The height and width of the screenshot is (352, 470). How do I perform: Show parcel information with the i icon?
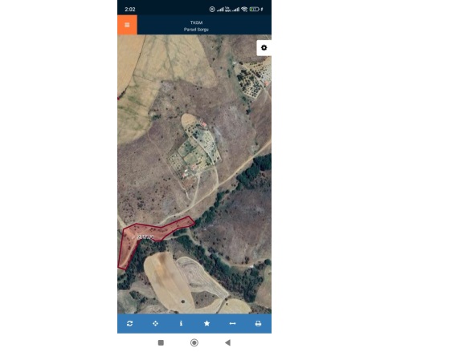[x=181, y=323]
